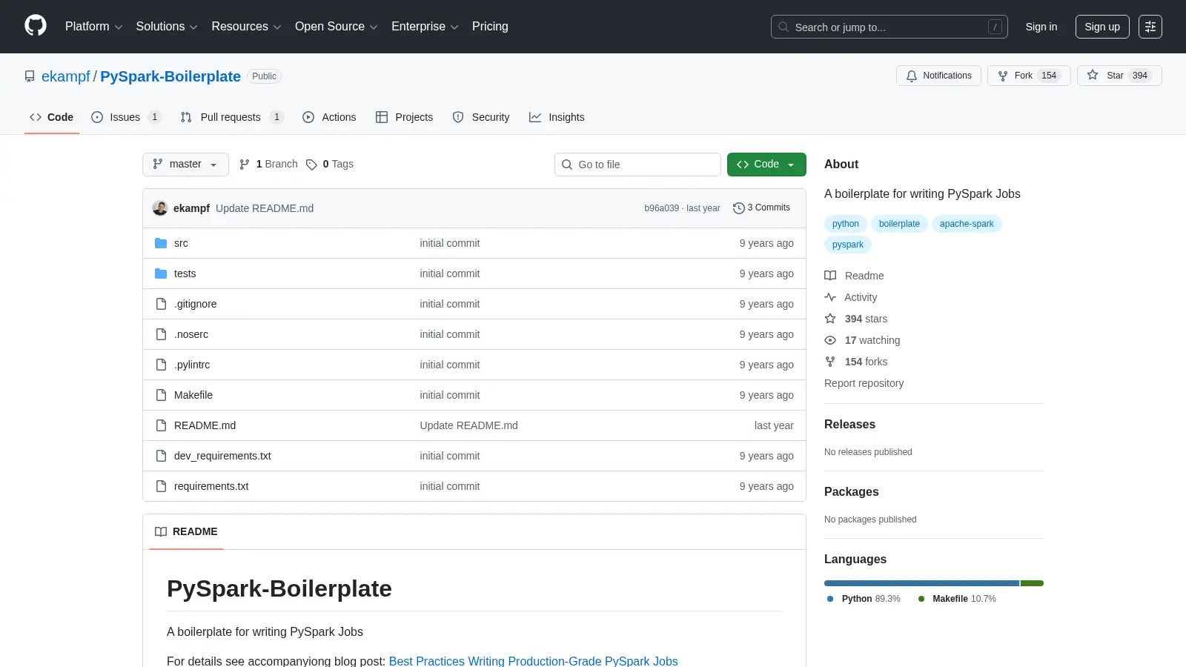Viewport: 1186px width, 667px height.
Task: Expand the Enterprise menu
Action: point(425,27)
